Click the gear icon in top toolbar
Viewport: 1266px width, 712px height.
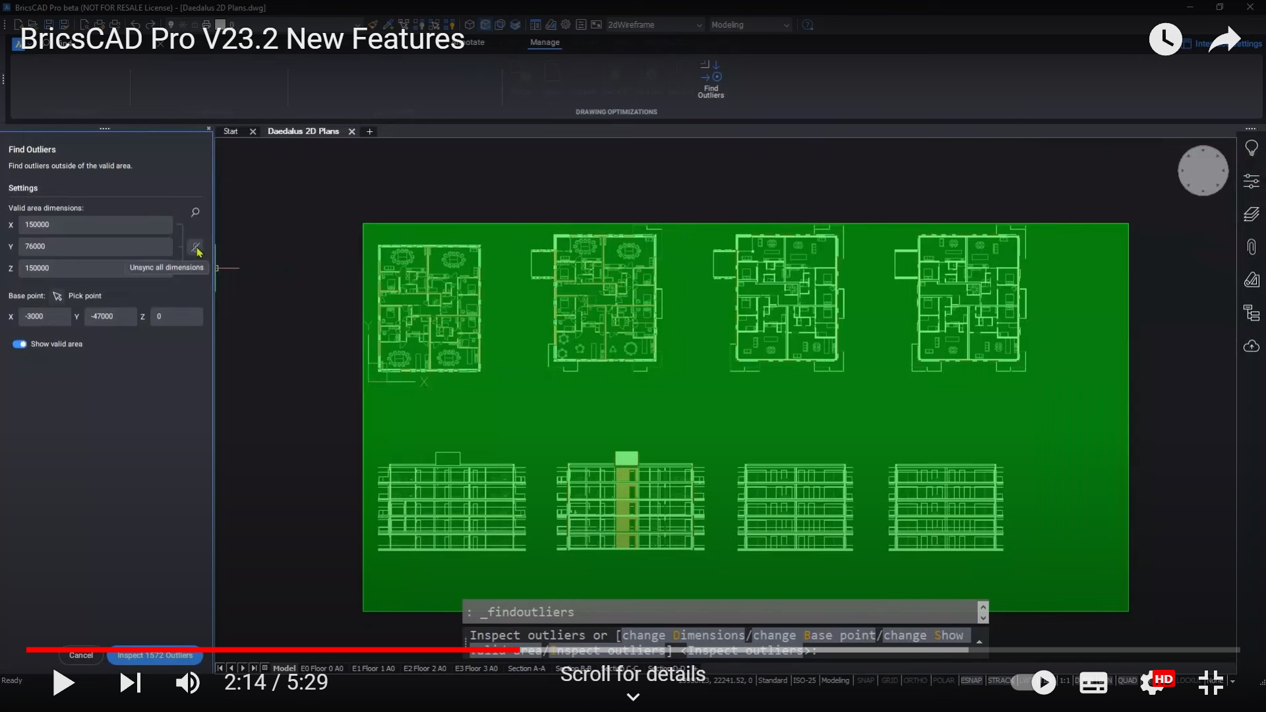[566, 25]
